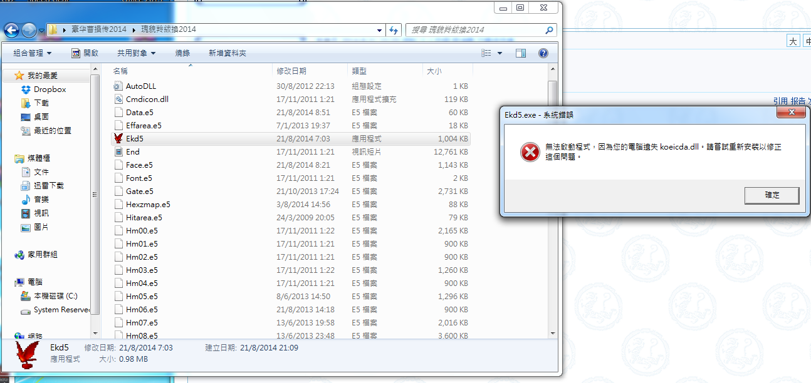Open 桌面 in the sidebar
This screenshot has width=811, height=383.
click(x=41, y=116)
